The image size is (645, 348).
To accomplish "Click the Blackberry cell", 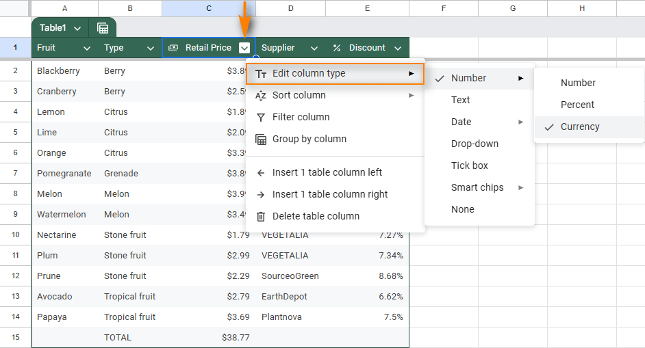I will pyautogui.click(x=65, y=70).
